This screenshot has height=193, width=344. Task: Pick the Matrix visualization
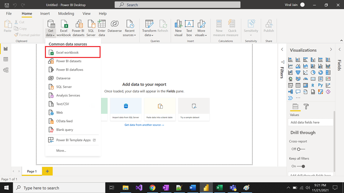(306, 85)
